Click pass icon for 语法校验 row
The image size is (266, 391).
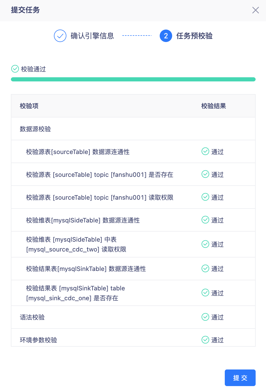coord(205,317)
